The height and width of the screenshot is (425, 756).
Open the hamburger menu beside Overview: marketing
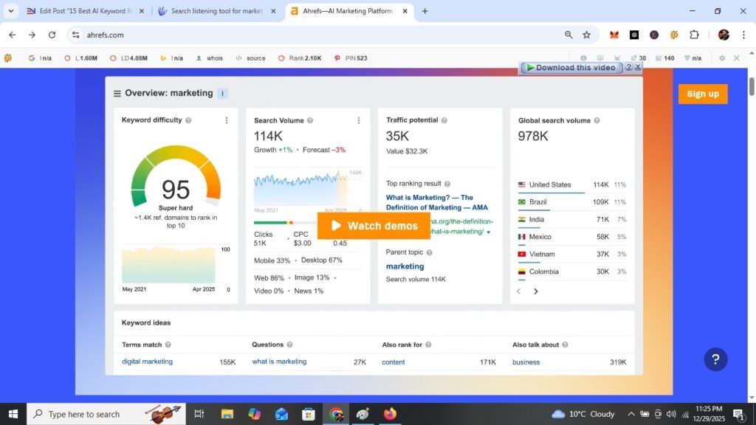[x=117, y=93]
